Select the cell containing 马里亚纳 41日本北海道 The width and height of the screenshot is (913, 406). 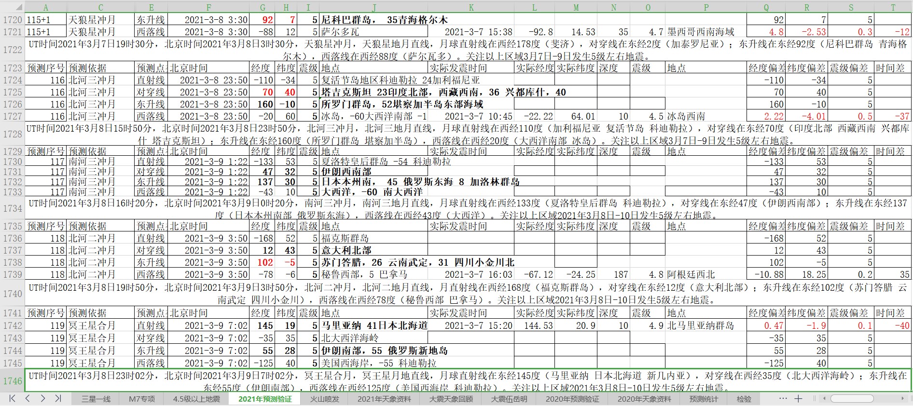pos(374,325)
